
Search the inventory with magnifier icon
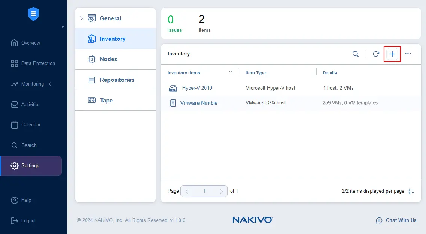356,54
